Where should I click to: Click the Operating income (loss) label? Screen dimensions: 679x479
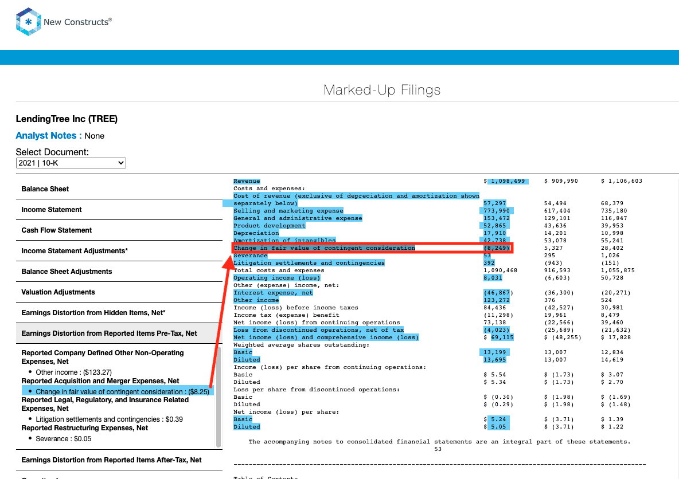277,278
